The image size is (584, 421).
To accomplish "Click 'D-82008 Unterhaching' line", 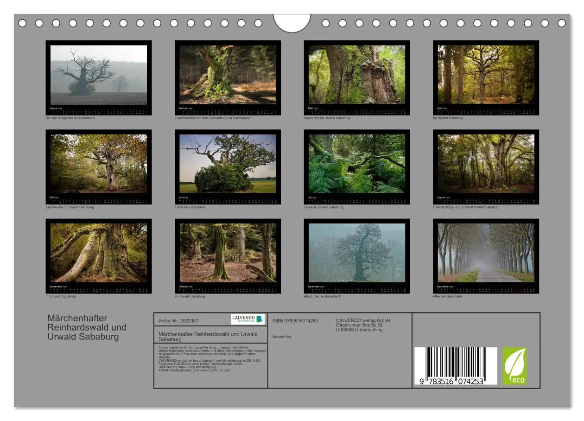I will point(359,330).
